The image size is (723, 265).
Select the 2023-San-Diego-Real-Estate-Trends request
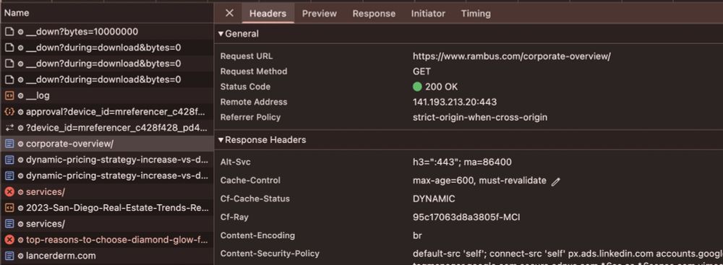[x=107, y=208]
